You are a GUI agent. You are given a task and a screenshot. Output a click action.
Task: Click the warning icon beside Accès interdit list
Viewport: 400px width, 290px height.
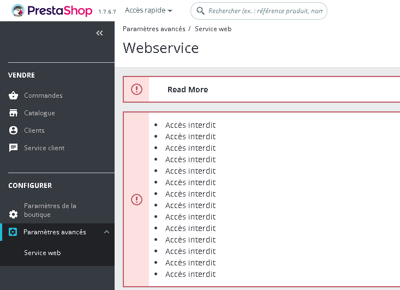tap(136, 199)
